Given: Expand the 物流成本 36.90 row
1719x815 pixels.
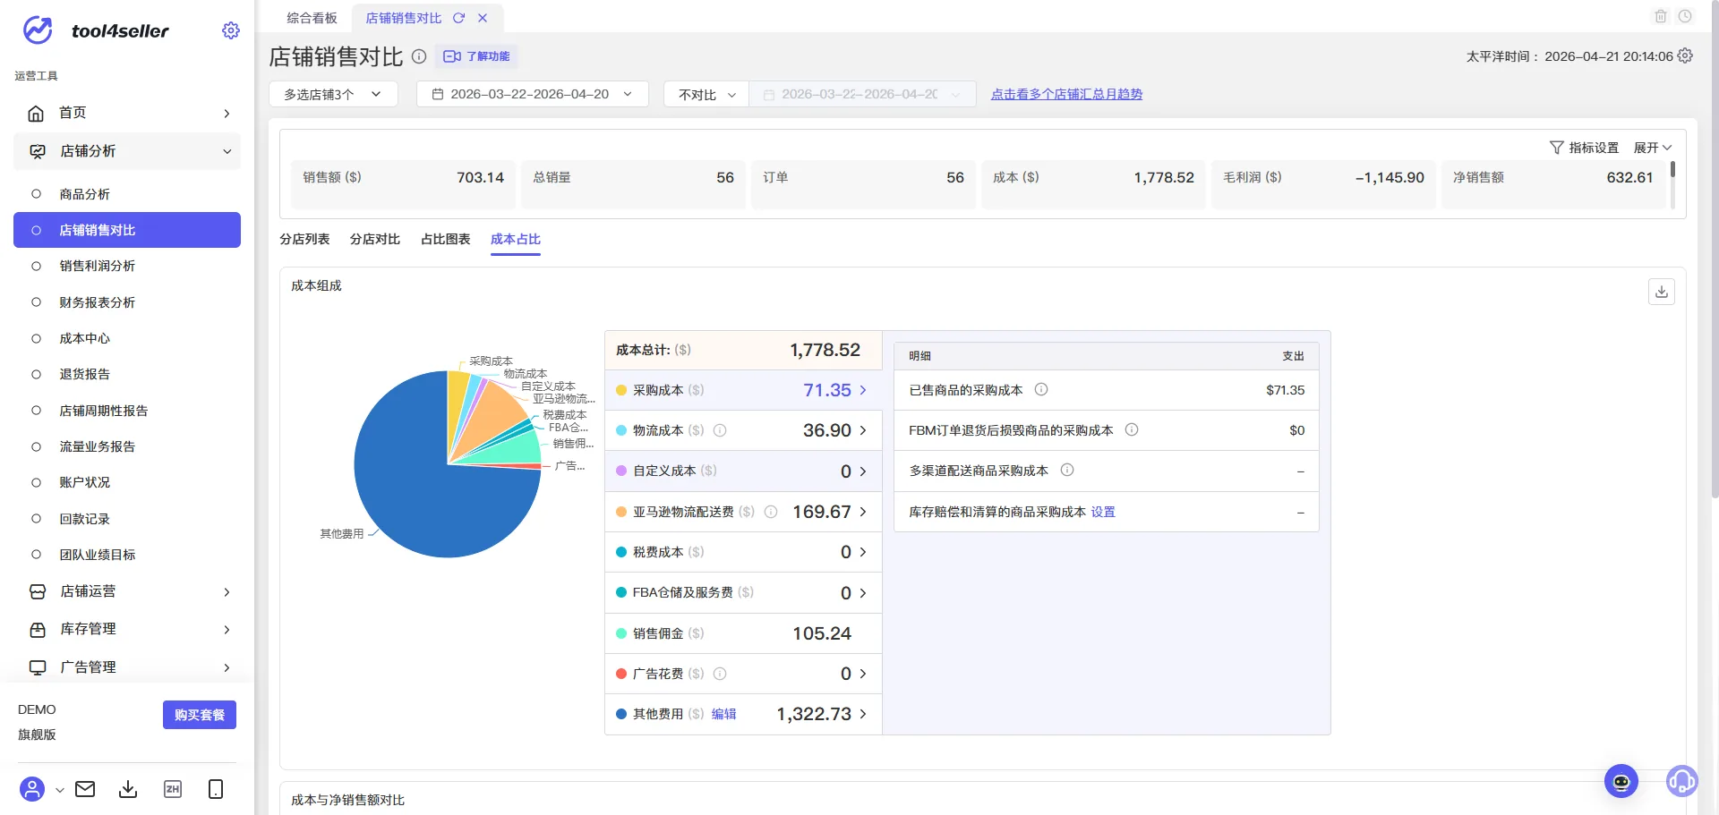Looking at the screenshot, I should (743, 430).
